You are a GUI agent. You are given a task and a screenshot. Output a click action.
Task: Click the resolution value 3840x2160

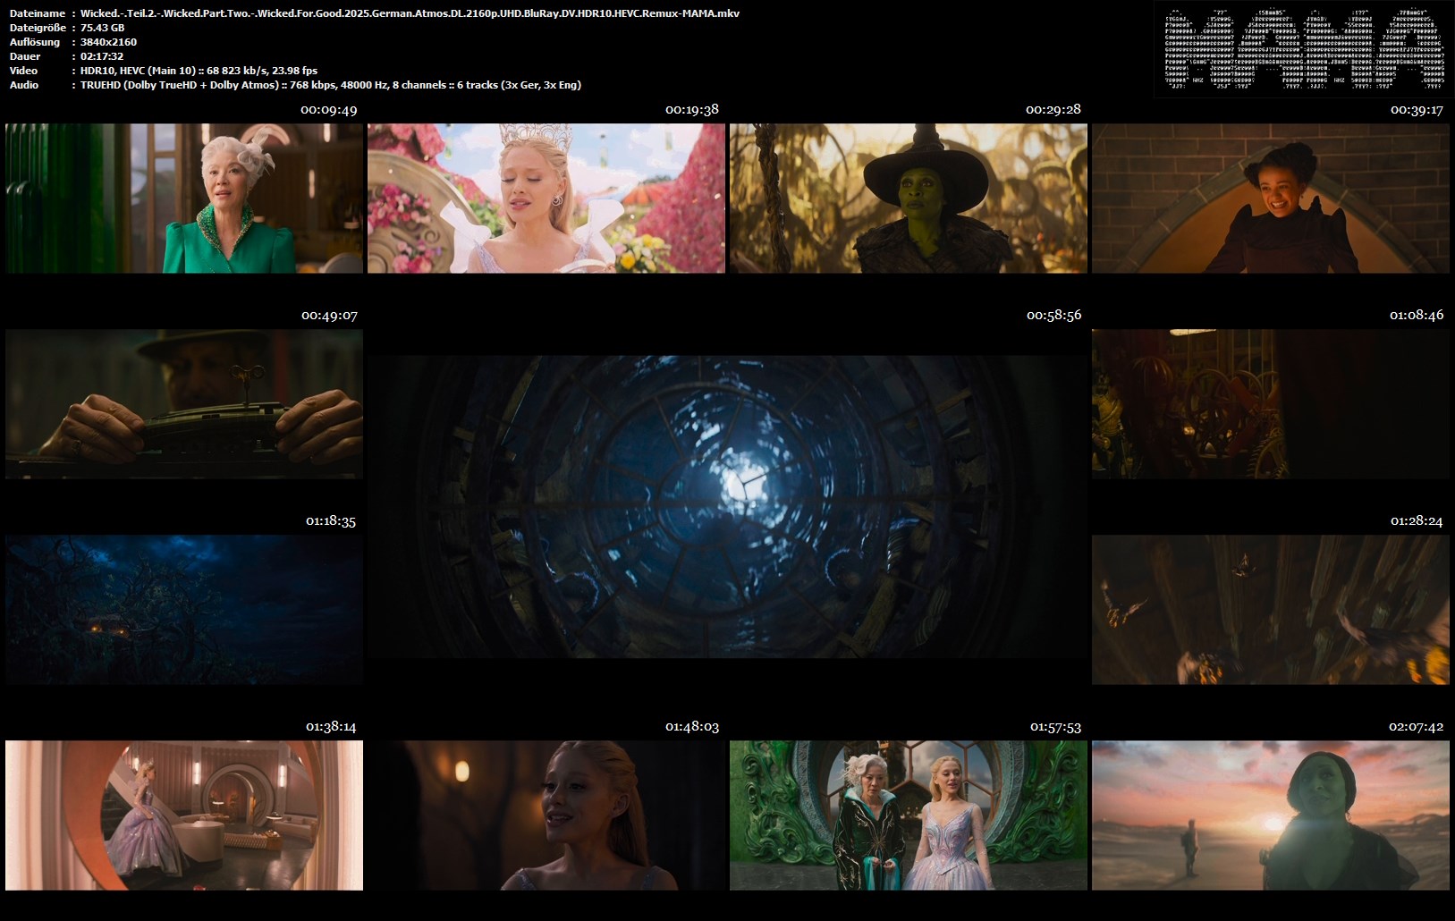(x=108, y=42)
